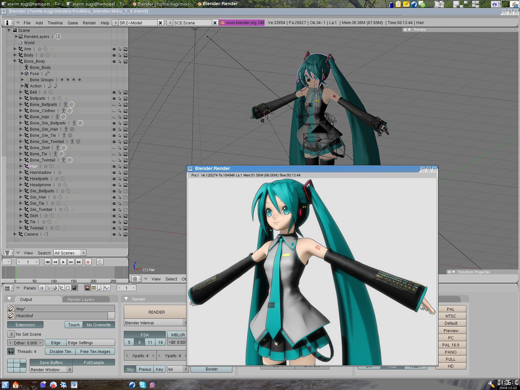The image size is (520, 390).
Task: Click info header window type icon
Action: click(x=9, y=23)
